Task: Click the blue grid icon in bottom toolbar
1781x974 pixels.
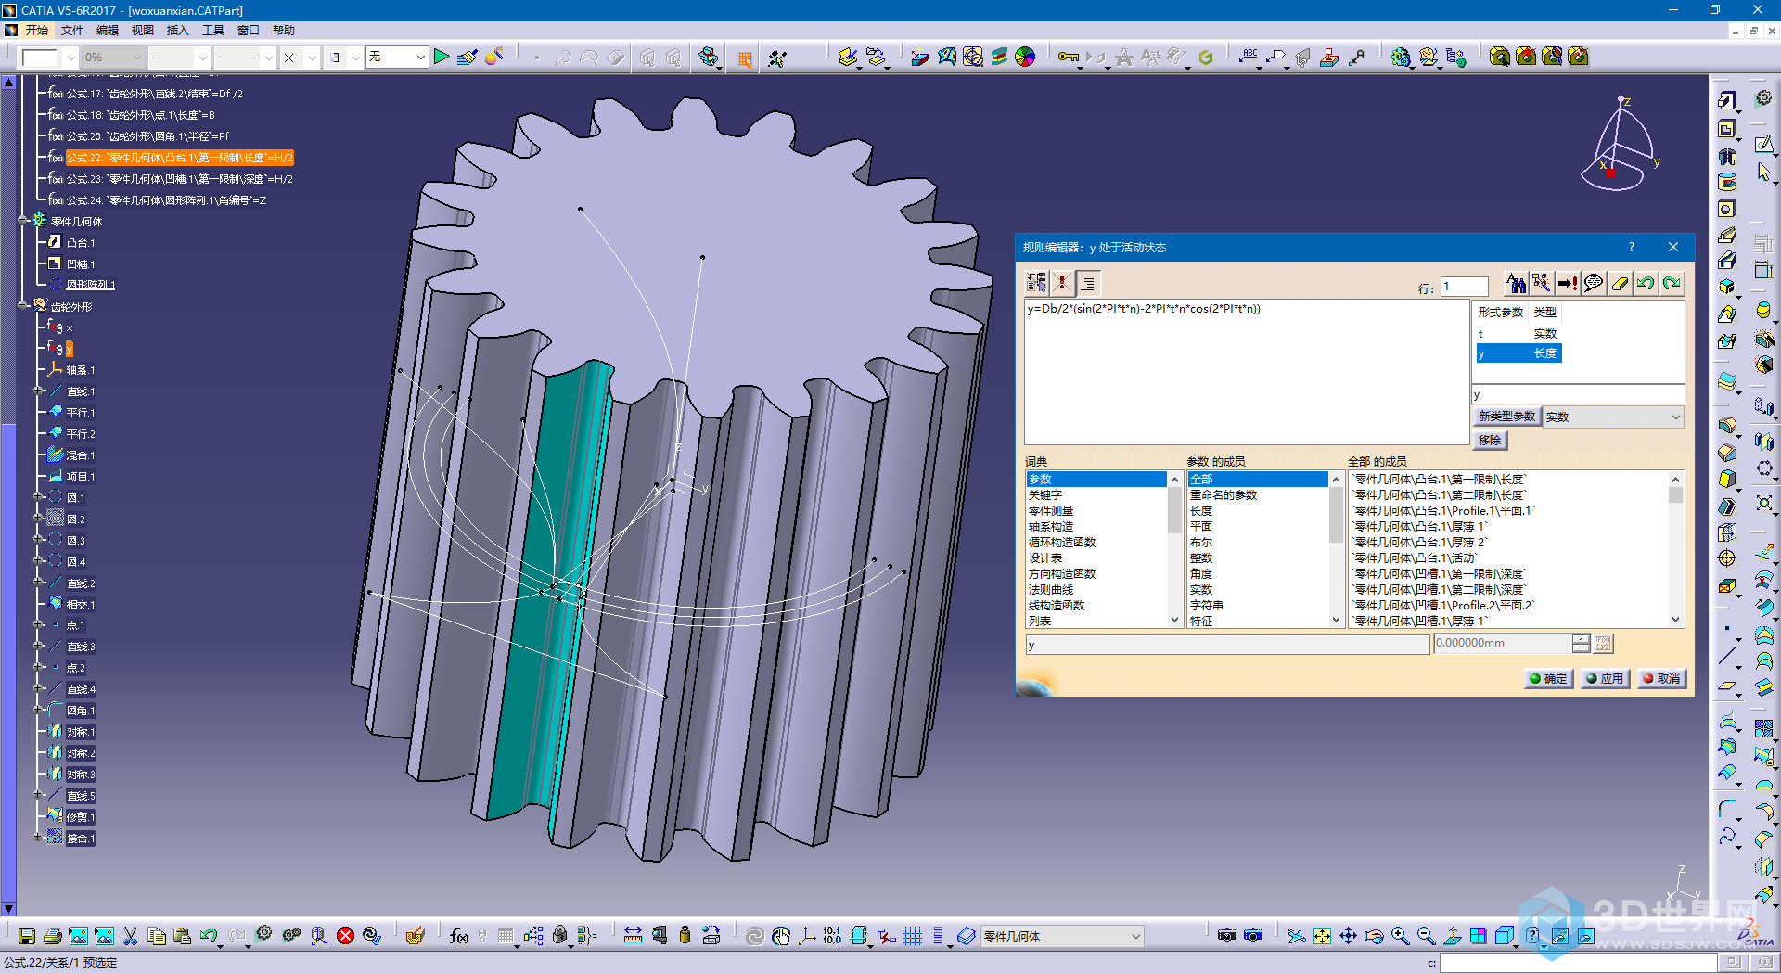Action: pos(913,936)
